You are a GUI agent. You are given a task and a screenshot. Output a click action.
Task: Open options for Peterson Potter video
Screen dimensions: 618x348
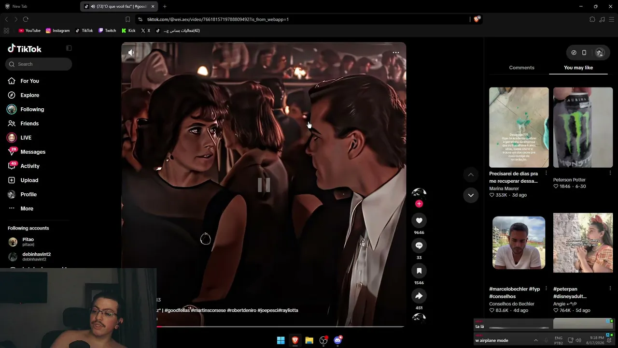point(610,173)
